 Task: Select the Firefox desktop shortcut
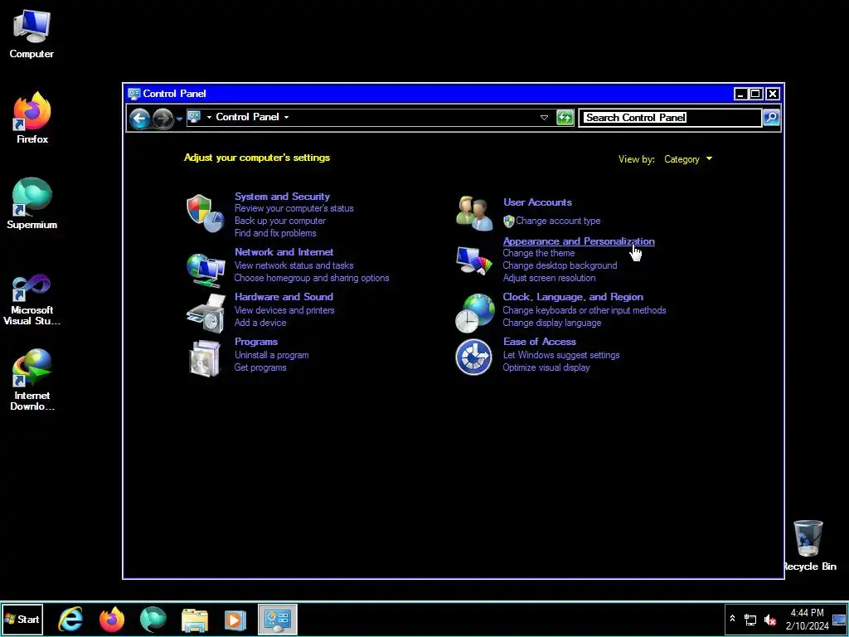pyautogui.click(x=32, y=118)
